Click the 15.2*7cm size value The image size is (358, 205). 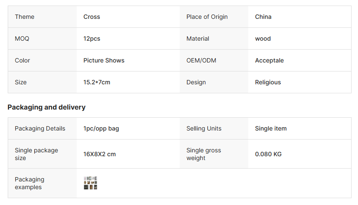click(x=96, y=82)
